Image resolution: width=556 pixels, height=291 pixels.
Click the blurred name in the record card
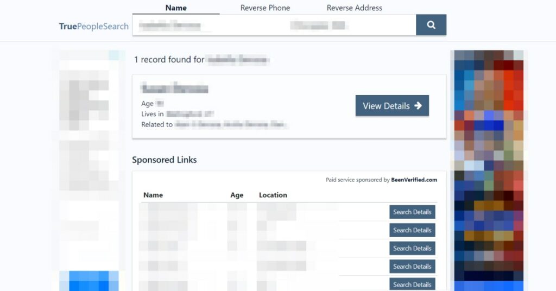[175, 89]
